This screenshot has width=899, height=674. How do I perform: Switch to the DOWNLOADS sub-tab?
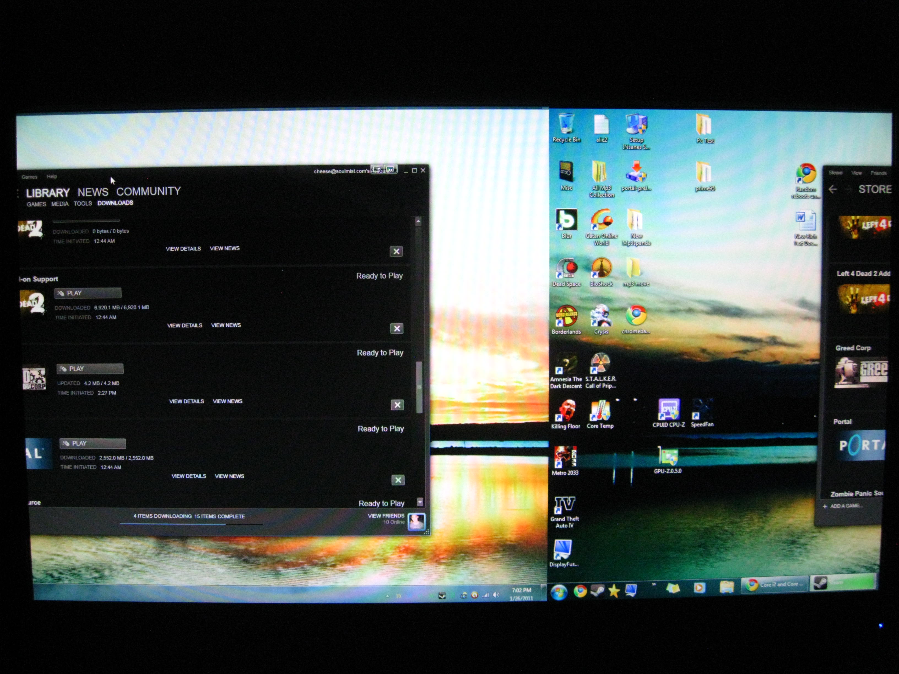[115, 203]
